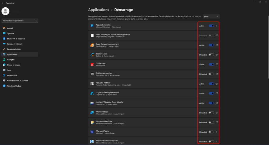The width and height of the screenshot is (269, 145).
Task: Click the Microsoft Teams icon
Action: click(x=92, y=132)
